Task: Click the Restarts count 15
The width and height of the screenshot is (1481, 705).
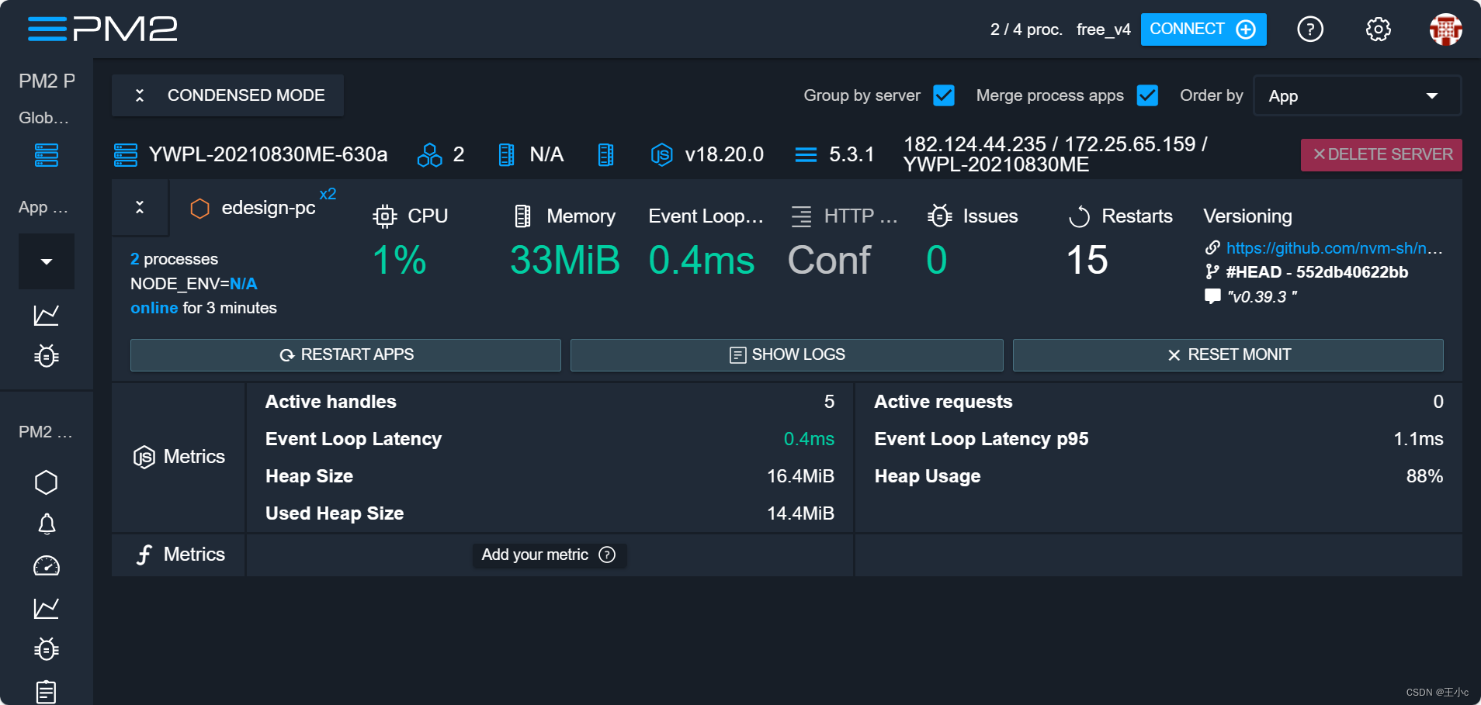Action: click(x=1087, y=260)
